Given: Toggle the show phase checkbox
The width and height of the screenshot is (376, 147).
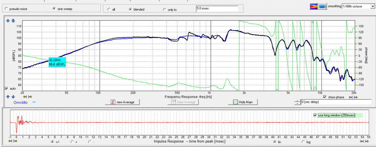Looking at the screenshot, I should point(325,97).
